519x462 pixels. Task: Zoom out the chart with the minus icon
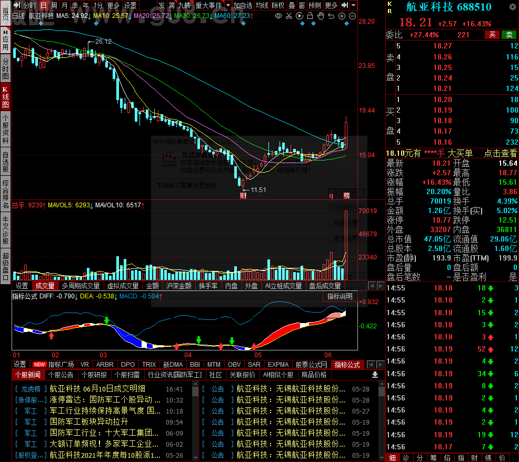click(353, 16)
